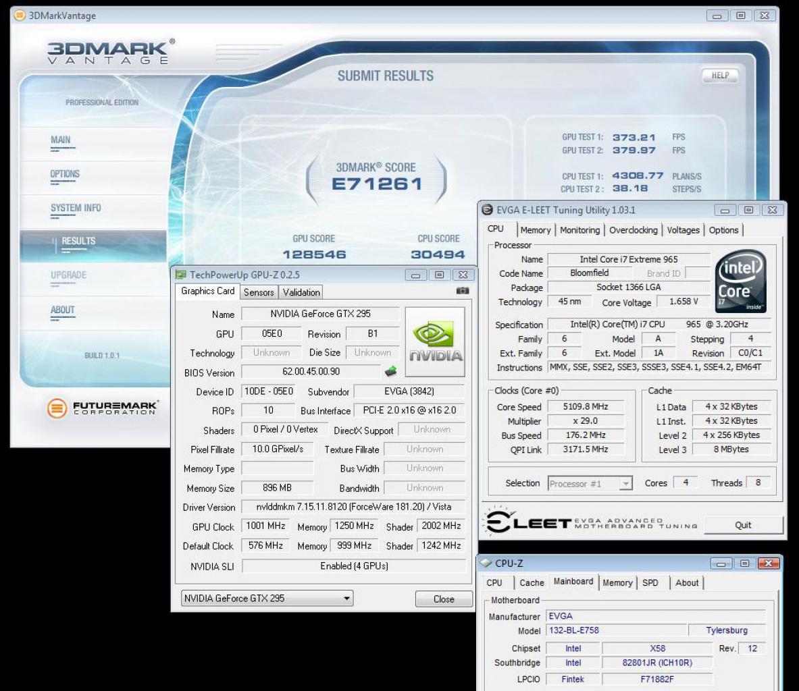Image resolution: width=799 pixels, height=691 pixels.
Task: Click the GPU Name field NVIDIA GeForce GTX 295
Action: click(320, 314)
